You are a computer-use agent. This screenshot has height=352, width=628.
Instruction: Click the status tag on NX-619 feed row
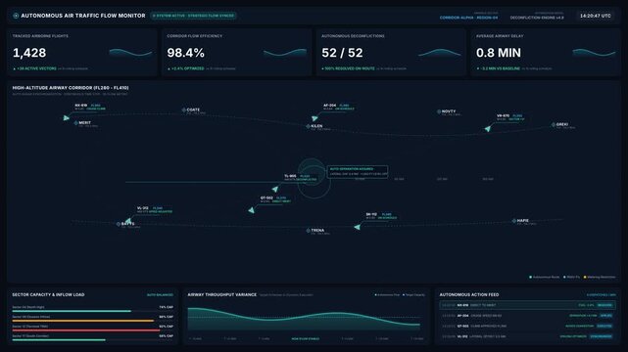[604, 305]
